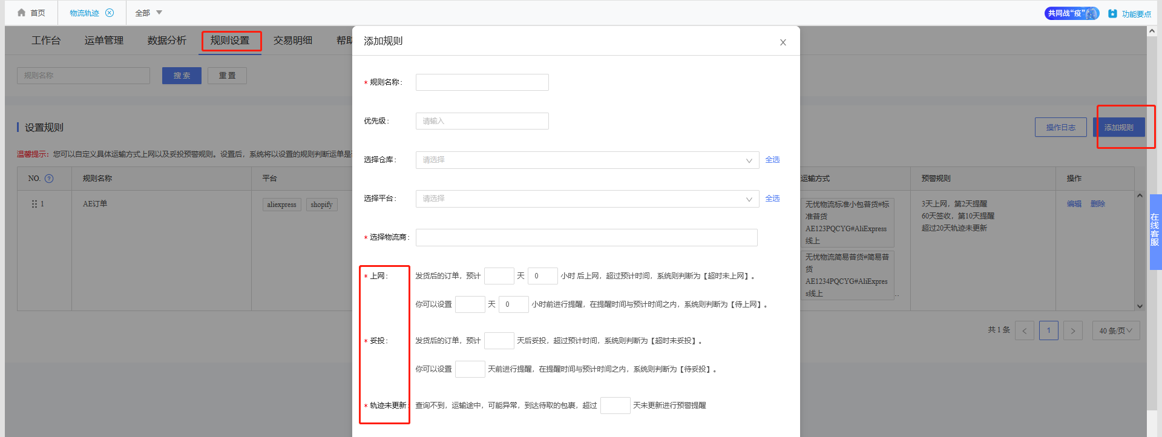
Task: Open the 40 条/页 page size selector
Action: point(1115,330)
